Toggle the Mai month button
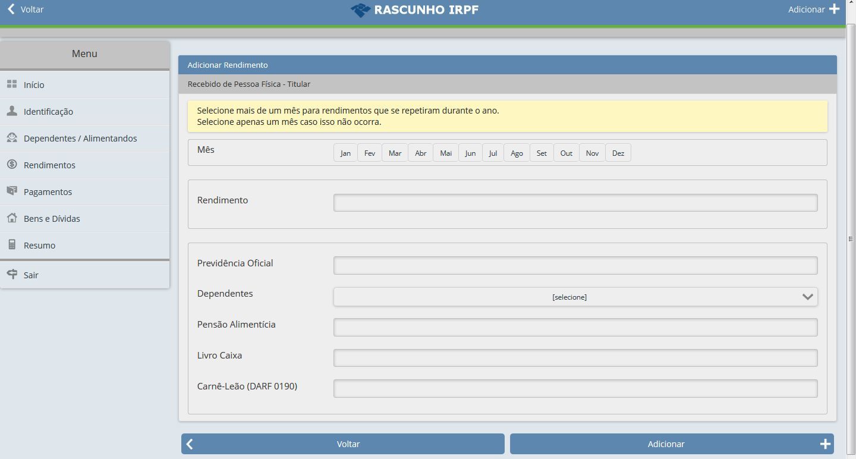856x459 pixels. coord(446,153)
